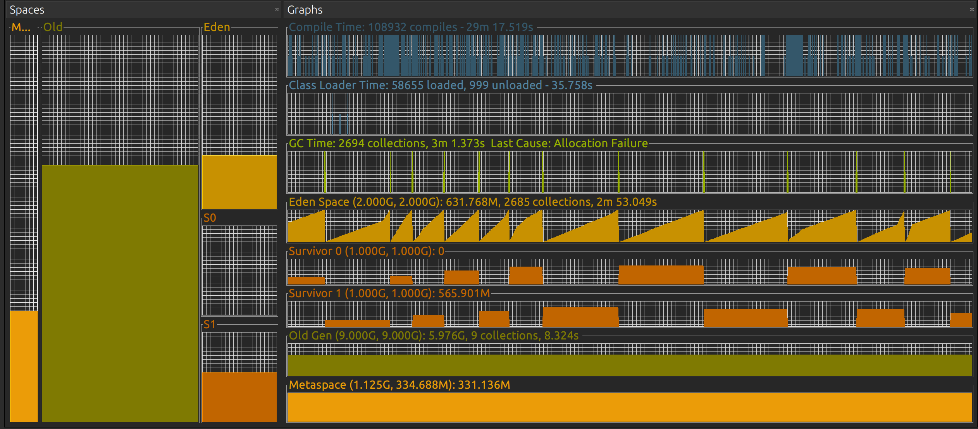Close the Graphs panel
Viewport: 978px width, 429px height.
click(x=972, y=10)
